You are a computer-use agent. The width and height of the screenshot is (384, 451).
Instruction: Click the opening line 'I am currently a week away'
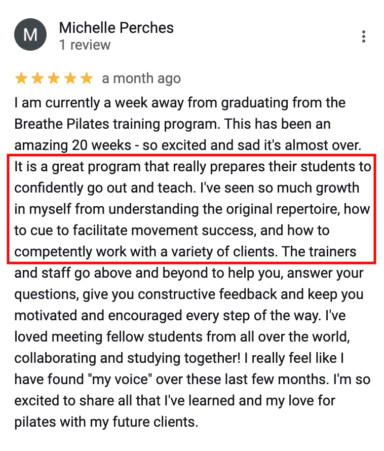(99, 103)
